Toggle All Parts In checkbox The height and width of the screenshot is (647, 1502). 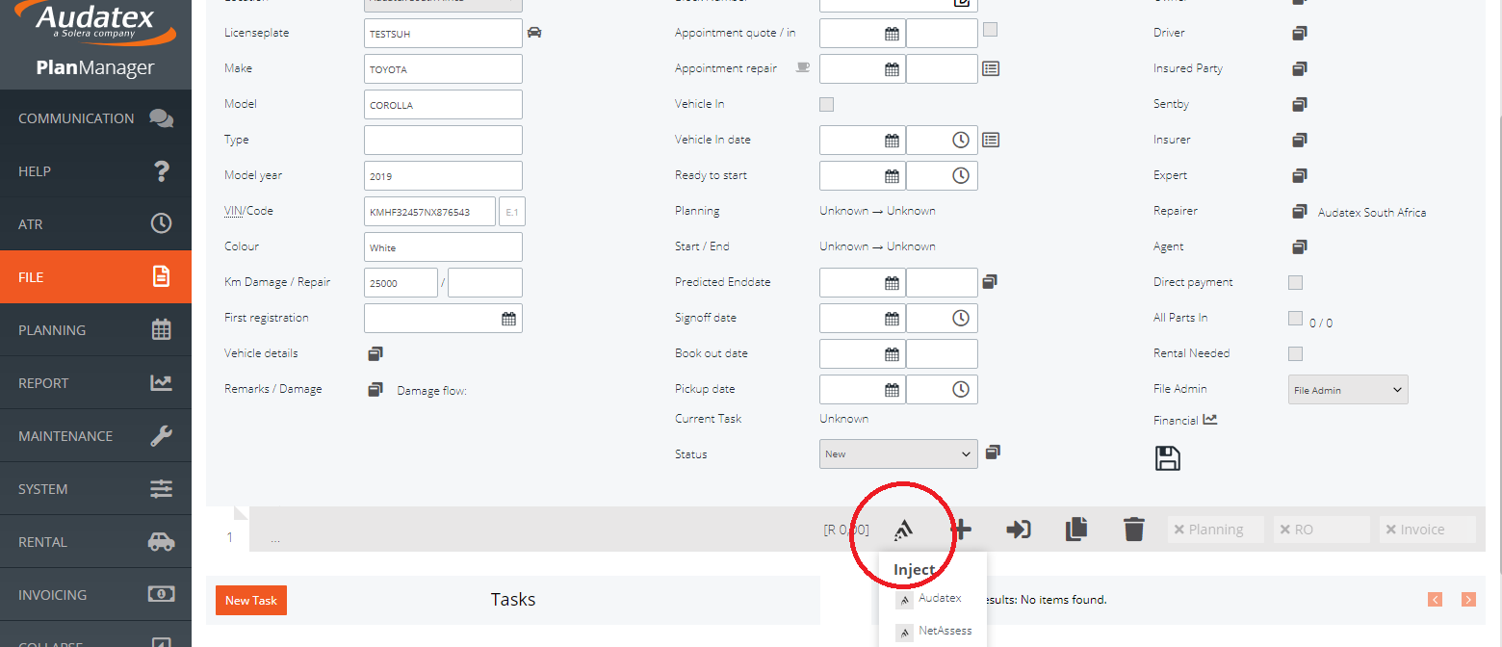(x=1295, y=318)
